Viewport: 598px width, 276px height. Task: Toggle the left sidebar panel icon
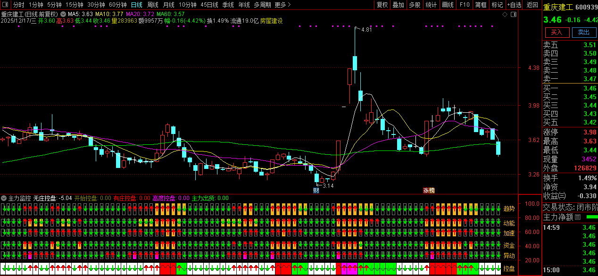(x=6, y=5)
